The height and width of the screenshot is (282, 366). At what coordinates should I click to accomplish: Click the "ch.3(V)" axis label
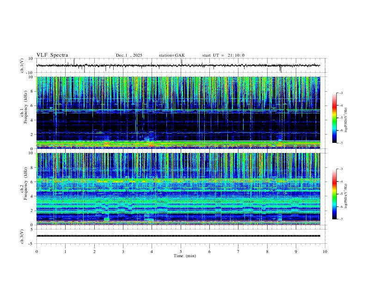click(x=22, y=236)
